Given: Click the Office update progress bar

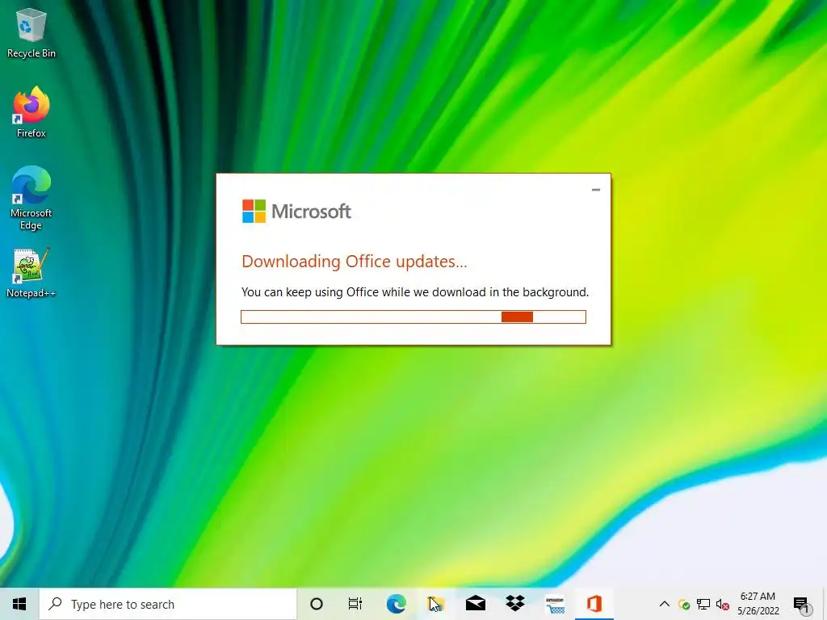Looking at the screenshot, I should pyautogui.click(x=413, y=316).
